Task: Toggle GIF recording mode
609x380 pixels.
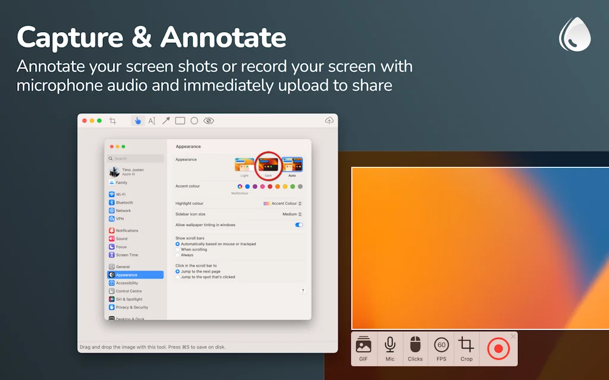Action: [x=363, y=349]
